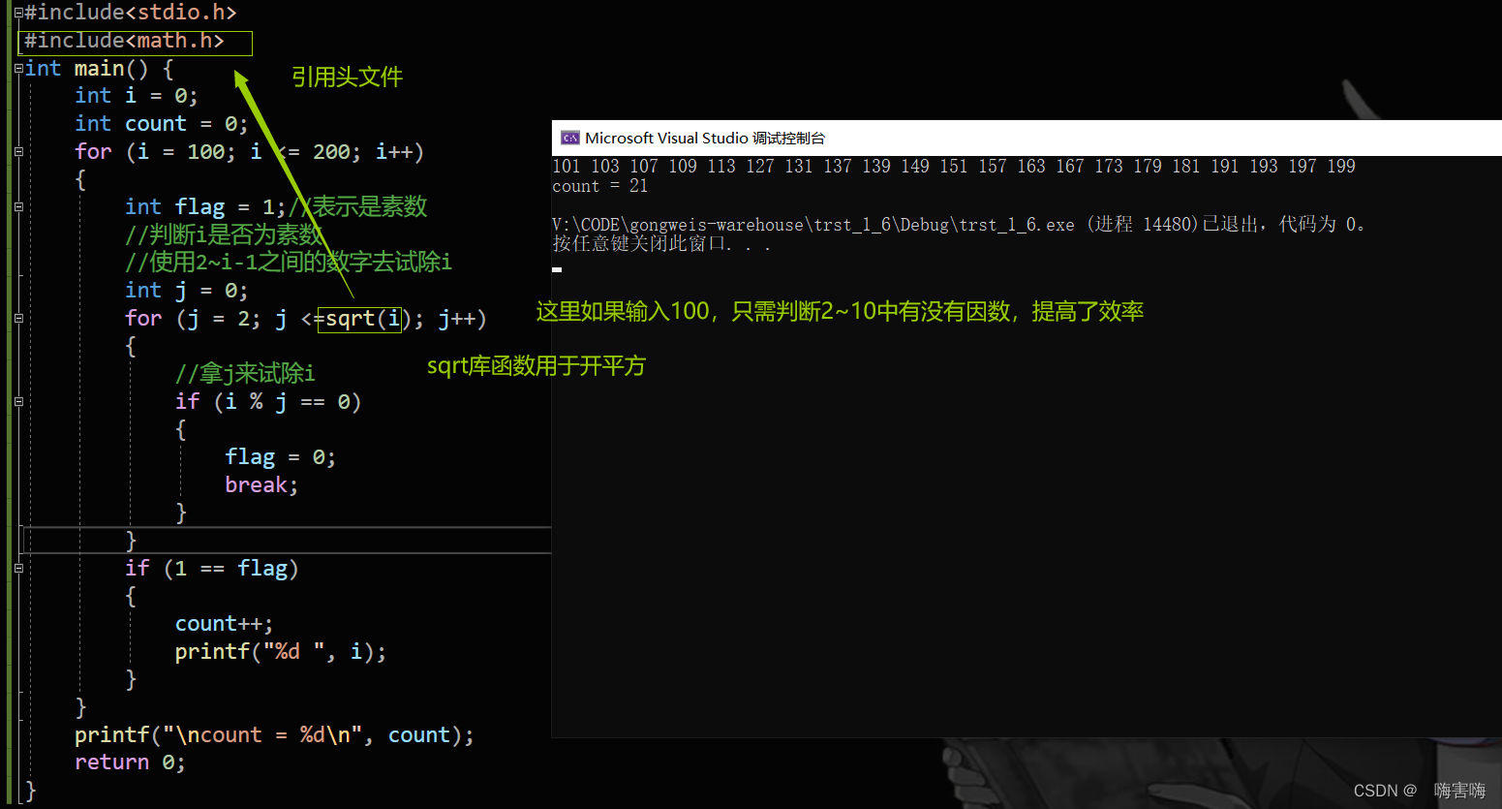Click the blinking cursor in the console
Image resolution: width=1502 pixels, height=809 pixels.
(x=557, y=269)
